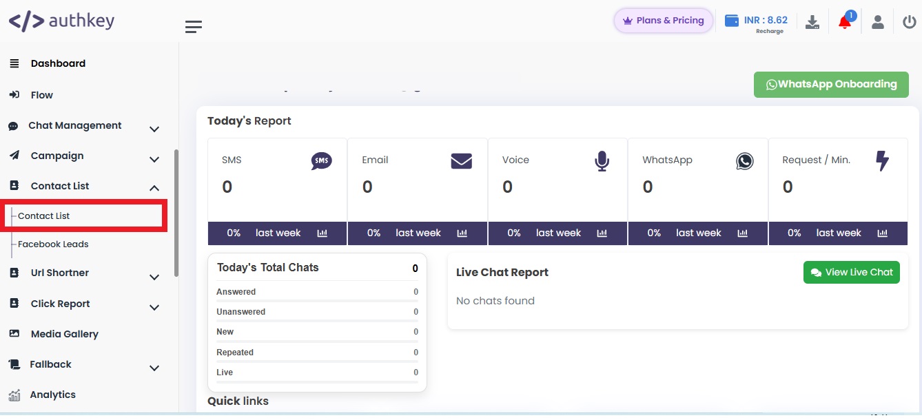Open the Dashboard menu item
This screenshot has width=922, height=420.
(x=58, y=63)
